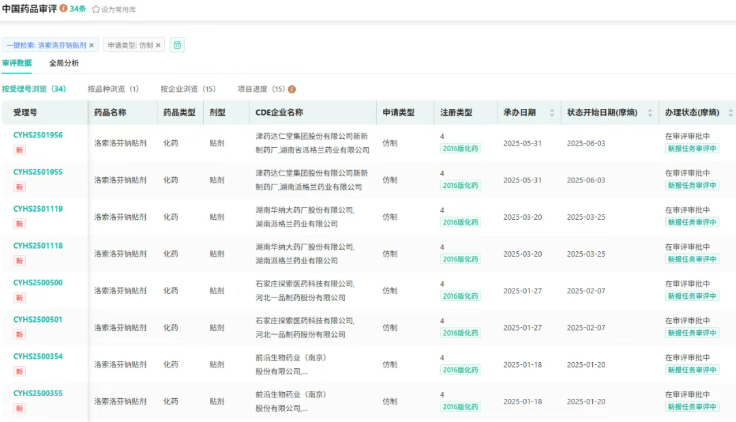Open acceptance number CYHS2501956

38,135
